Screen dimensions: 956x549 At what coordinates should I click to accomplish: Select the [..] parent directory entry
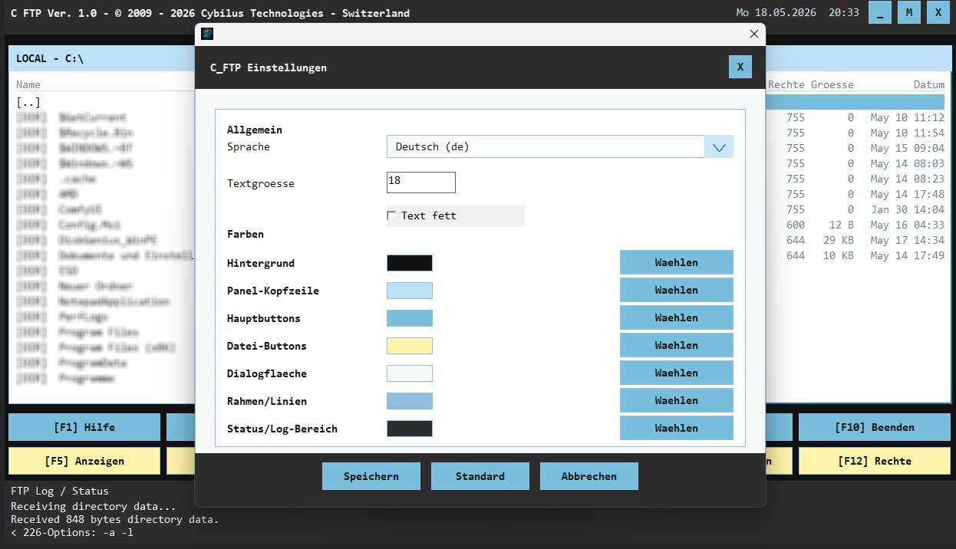[28, 102]
